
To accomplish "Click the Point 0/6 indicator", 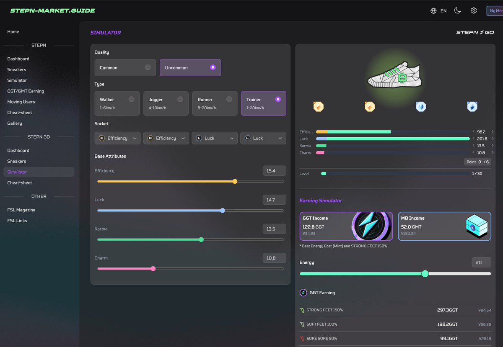I will coord(477,162).
